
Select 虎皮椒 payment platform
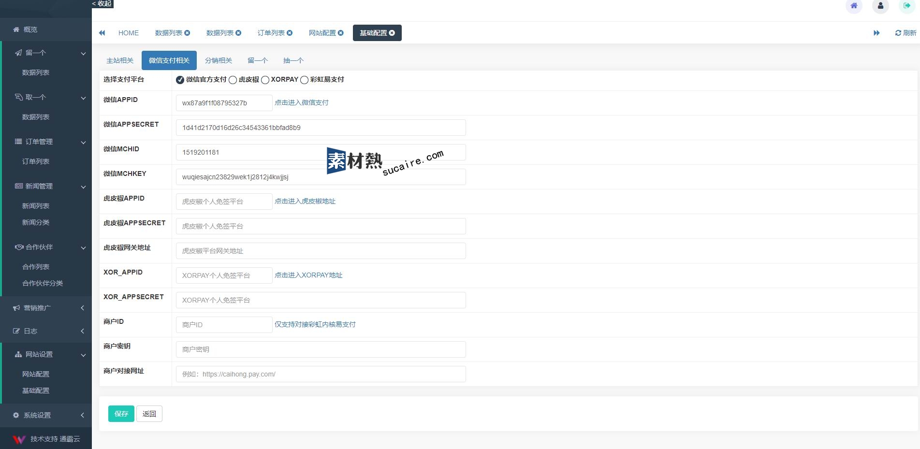click(233, 80)
